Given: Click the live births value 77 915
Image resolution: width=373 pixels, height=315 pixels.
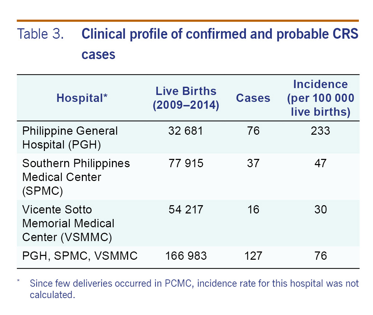Looking at the screenshot, I should [x=186, y=163].
